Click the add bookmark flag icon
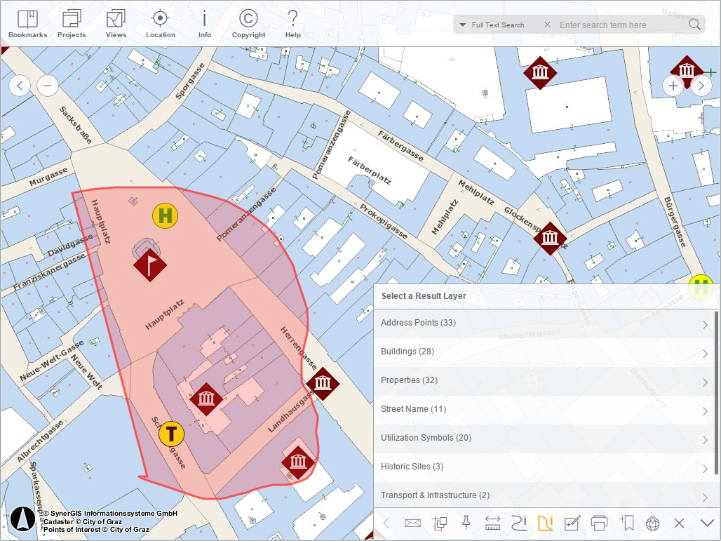This screenshot has height=541, width=721. 627,523
